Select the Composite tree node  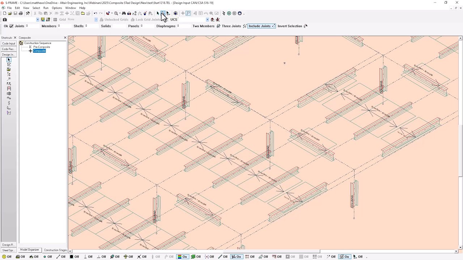[x=39, y=51]
